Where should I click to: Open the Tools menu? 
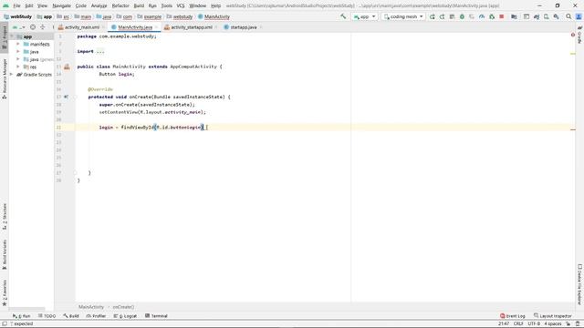[x=166, y=5]
